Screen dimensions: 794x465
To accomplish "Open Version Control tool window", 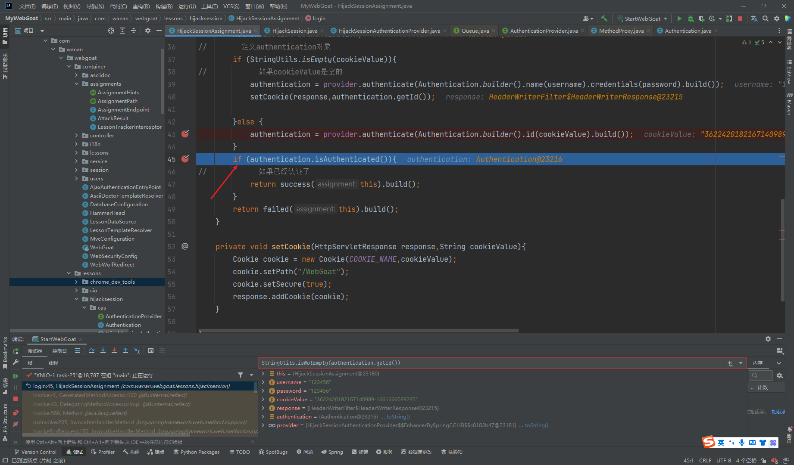I will tap(35, 452).
